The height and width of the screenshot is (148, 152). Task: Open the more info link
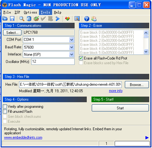[115, 91]
